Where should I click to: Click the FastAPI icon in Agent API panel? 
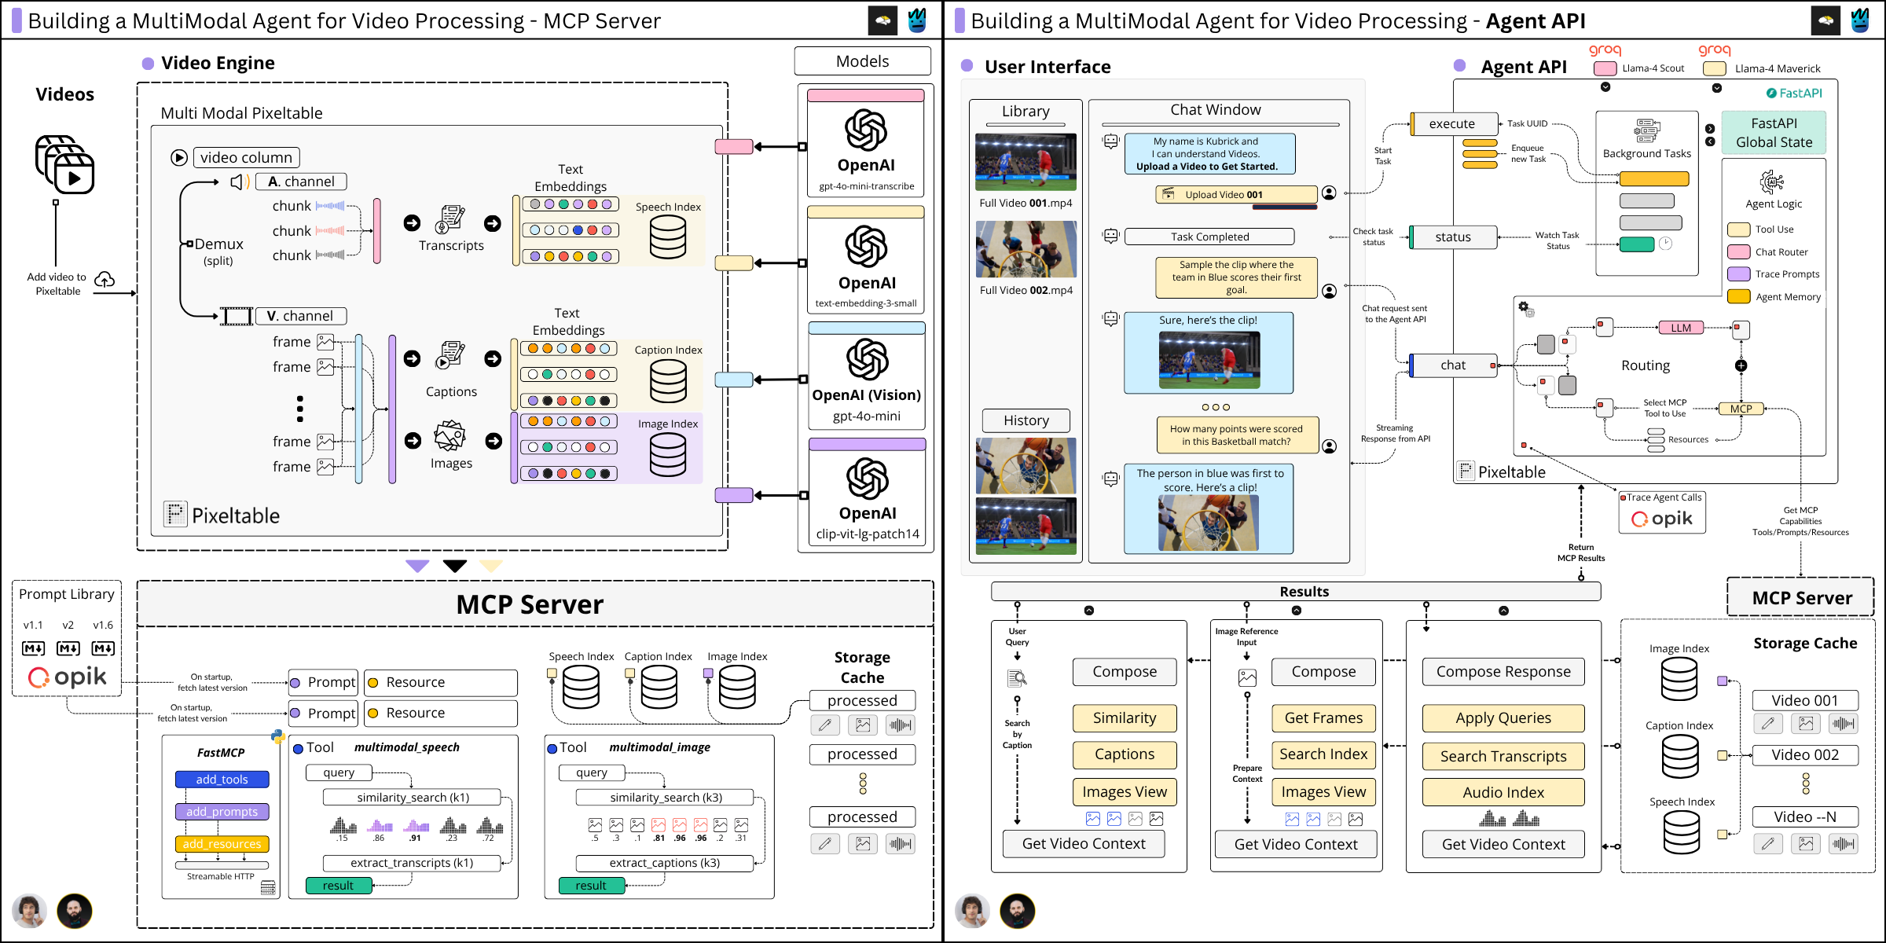tap(1770, 93)
